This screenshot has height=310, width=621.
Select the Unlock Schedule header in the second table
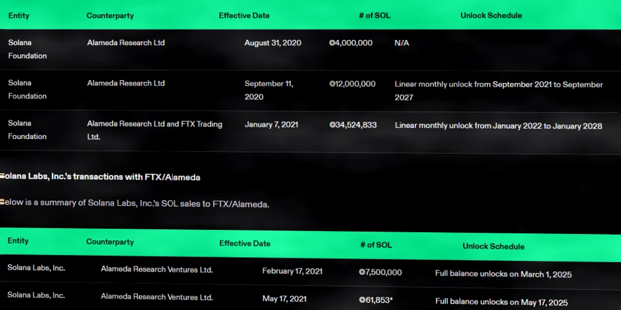pos(493,247)
